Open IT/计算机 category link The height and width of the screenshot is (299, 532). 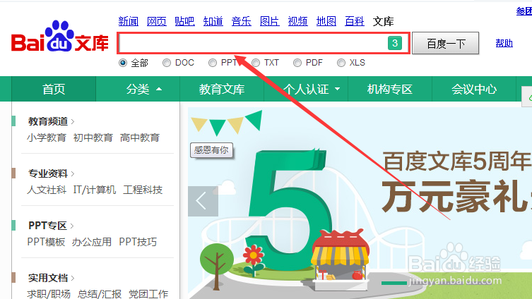(95, 190)
